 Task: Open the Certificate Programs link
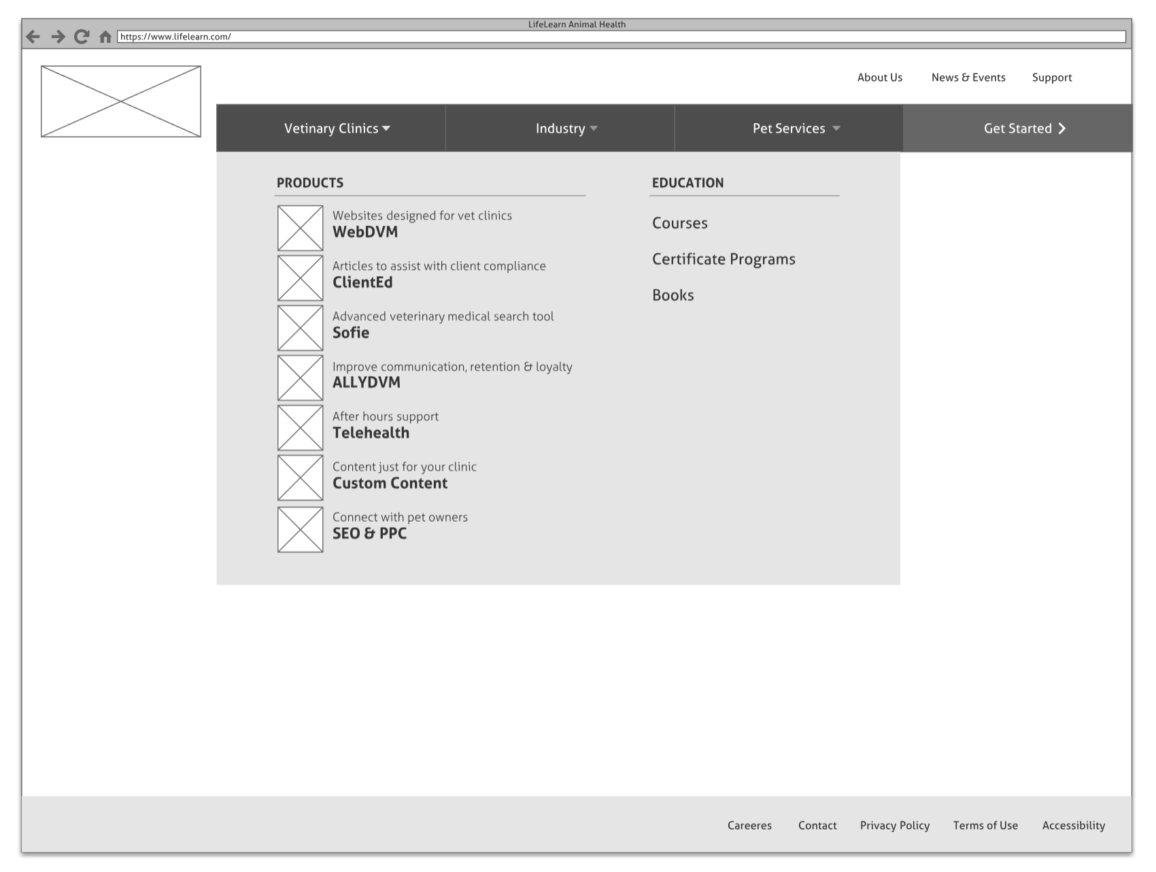pyautogui.click(x=724, y=259)
